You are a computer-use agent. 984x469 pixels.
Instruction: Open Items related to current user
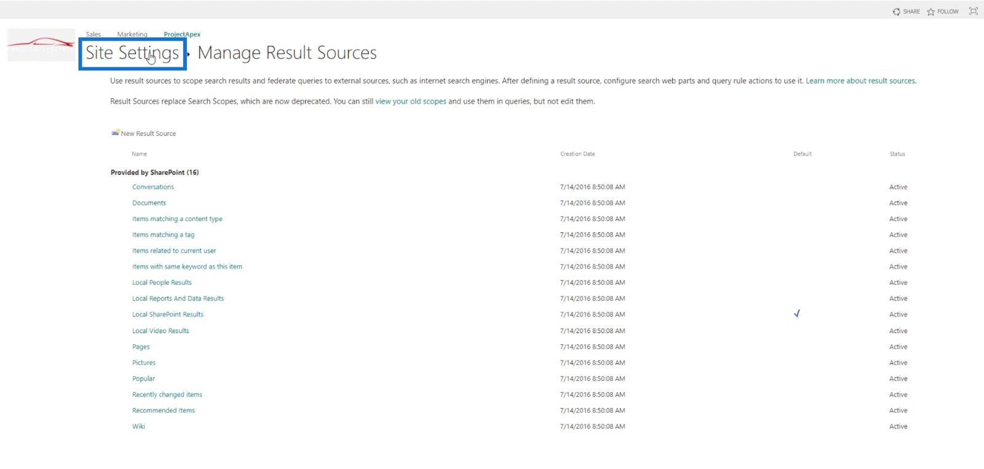[174, 251]
